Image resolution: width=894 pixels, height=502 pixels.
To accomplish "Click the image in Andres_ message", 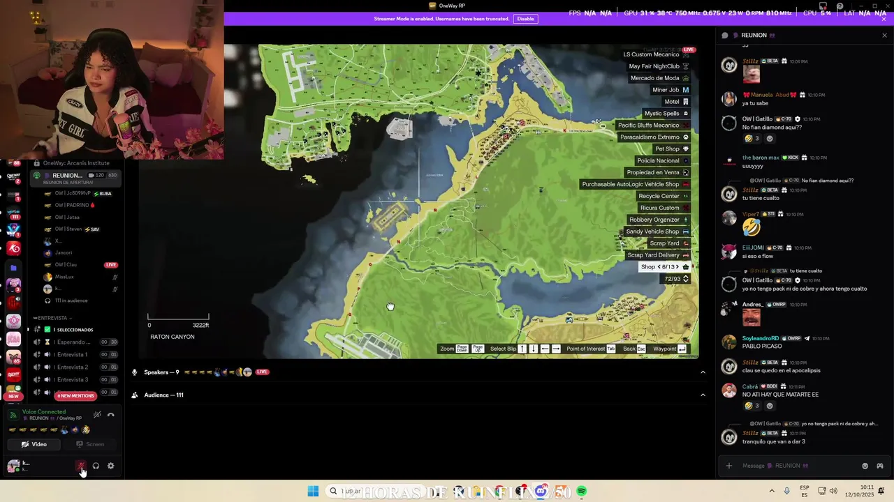I will 751,317.
